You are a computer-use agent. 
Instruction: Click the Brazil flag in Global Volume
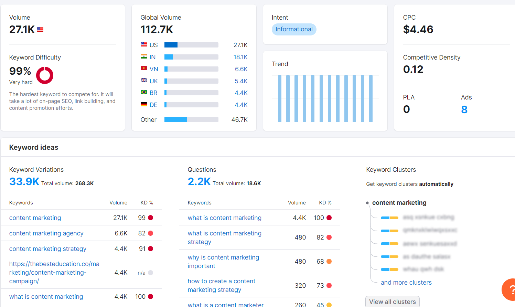coord(144,92)
